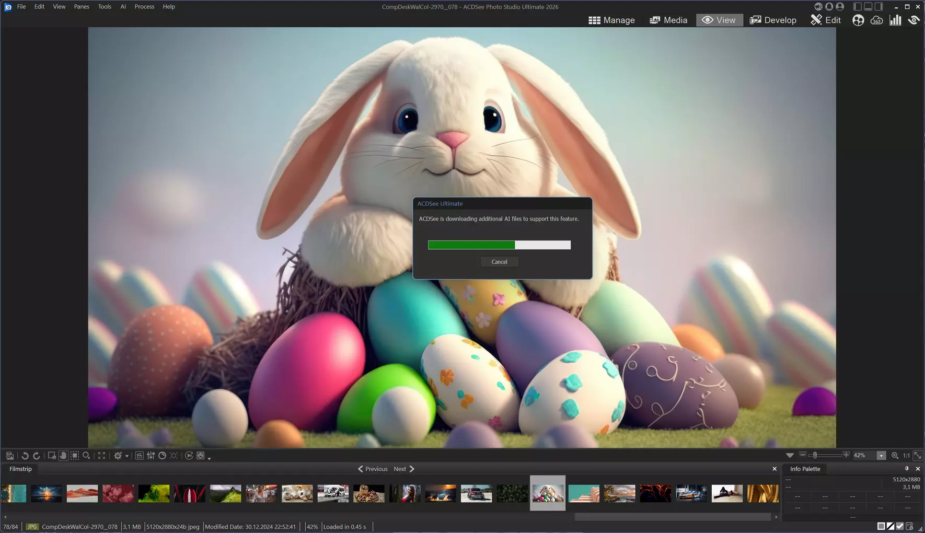925x533 pixels.
Task: Go to the Next image
Action: click(404, 469)
